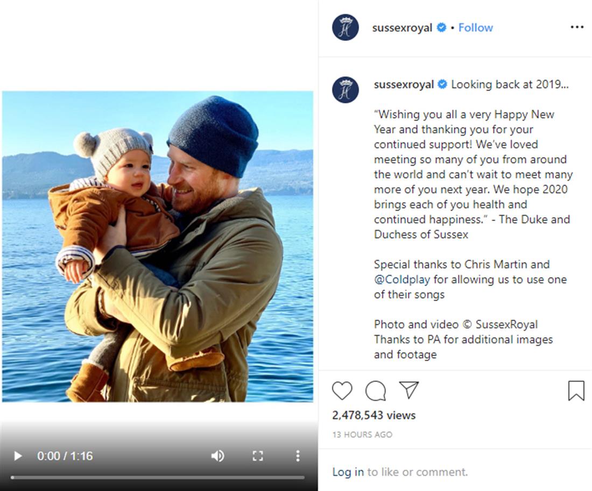Click the heart like icon
Image resolution: width=592 pixels, height=491 pixels.
click(342, 391)
